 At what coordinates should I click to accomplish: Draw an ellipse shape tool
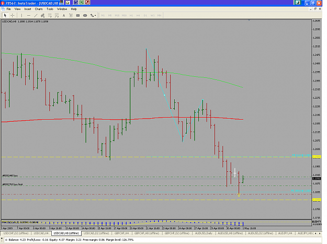pyautogui.click(x=85, y=15)
